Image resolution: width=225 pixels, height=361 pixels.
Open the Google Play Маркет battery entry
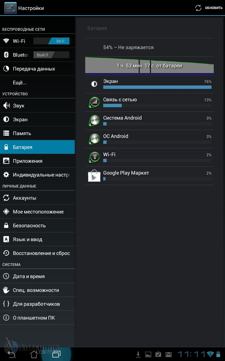click(149, 176)
